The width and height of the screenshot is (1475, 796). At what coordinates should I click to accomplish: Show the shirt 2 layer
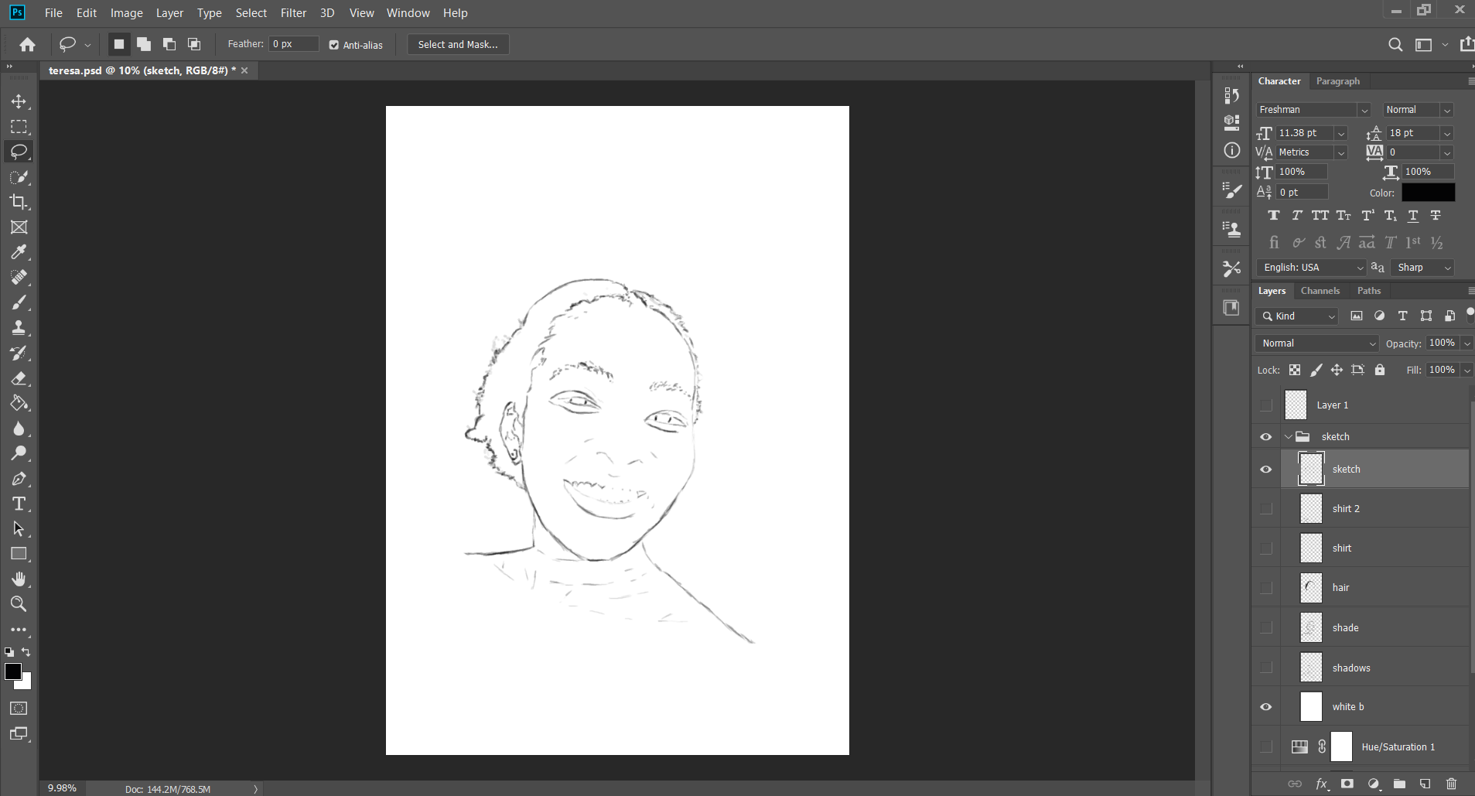pyautogui.click(x=1266, y=508)
